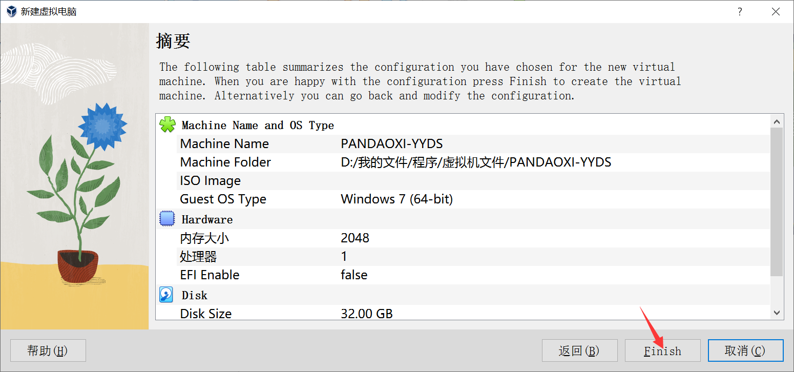Click the vertical scrollbar thumb in summary table
This screenshot has height=372, width=794.
tap(777, 202)
